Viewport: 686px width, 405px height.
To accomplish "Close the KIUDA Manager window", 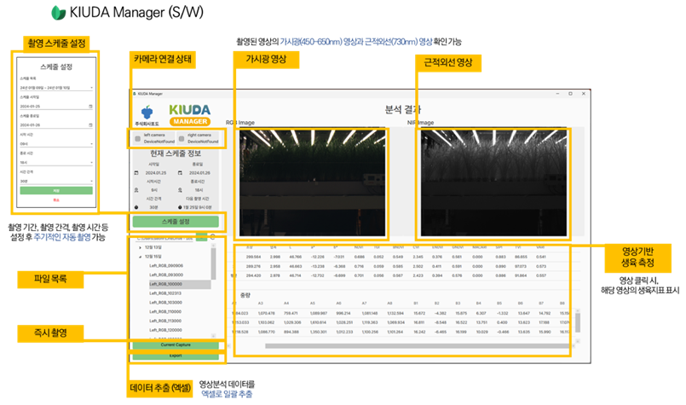I will [x=584, y=94].
